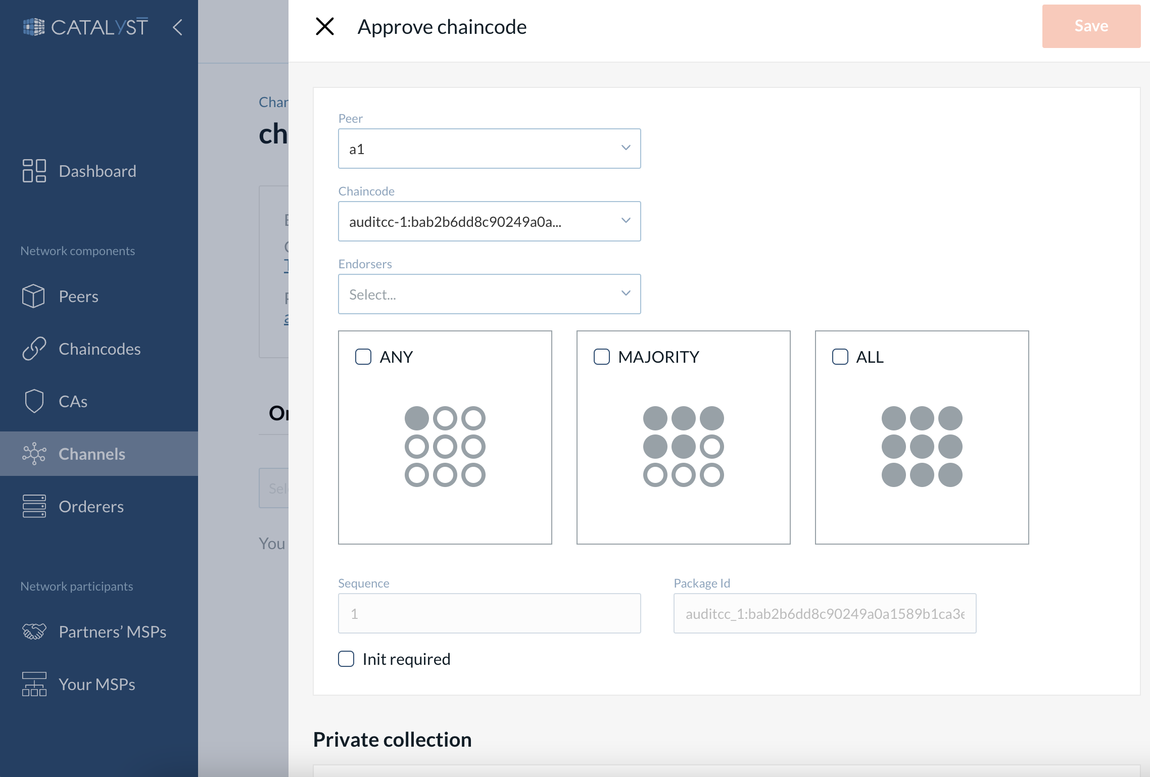Open the Orderers sidebar menu item
The width and height of the screenshot is (1150, 777).
(x=91, y=506)
